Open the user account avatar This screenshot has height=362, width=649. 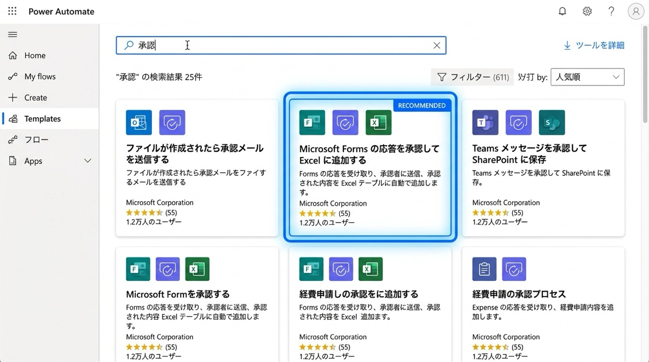[x=635, y=11]
